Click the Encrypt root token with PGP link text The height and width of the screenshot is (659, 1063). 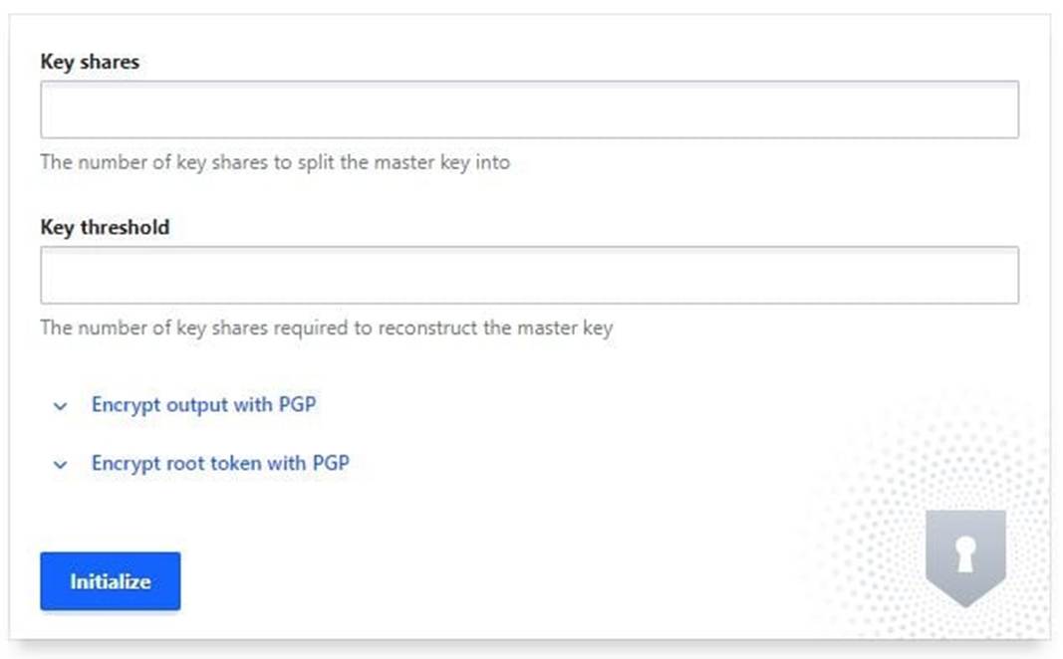coord(220,463)
